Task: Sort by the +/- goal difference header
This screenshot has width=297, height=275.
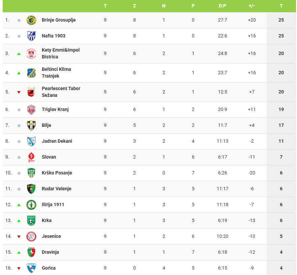Action: coord(252,6)
